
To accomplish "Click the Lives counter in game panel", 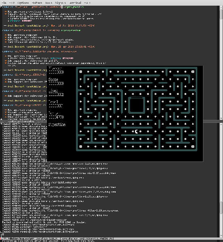I will point(56,95).
